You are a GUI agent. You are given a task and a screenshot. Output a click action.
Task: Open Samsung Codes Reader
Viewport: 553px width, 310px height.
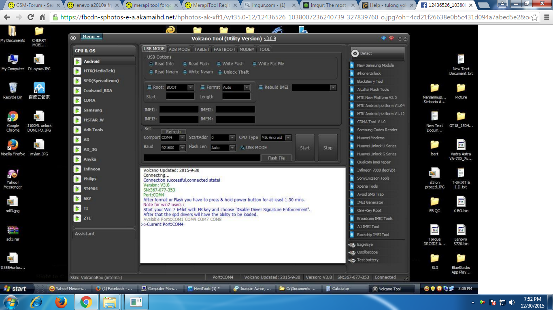(x=376, y=130)
